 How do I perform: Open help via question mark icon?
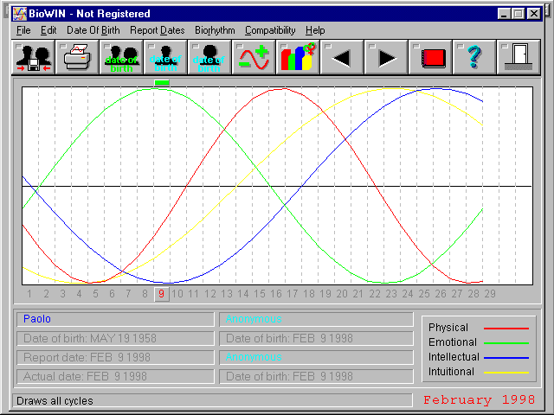(474, 58)
